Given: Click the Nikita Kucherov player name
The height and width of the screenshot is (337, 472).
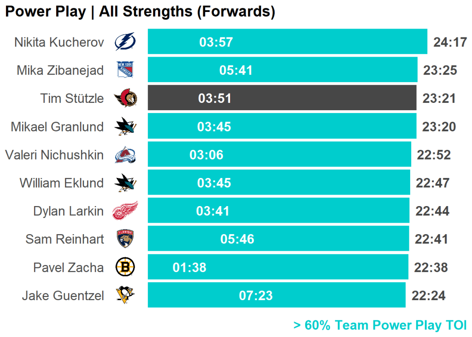Looking at the screenshot, I should pos(59,42).
